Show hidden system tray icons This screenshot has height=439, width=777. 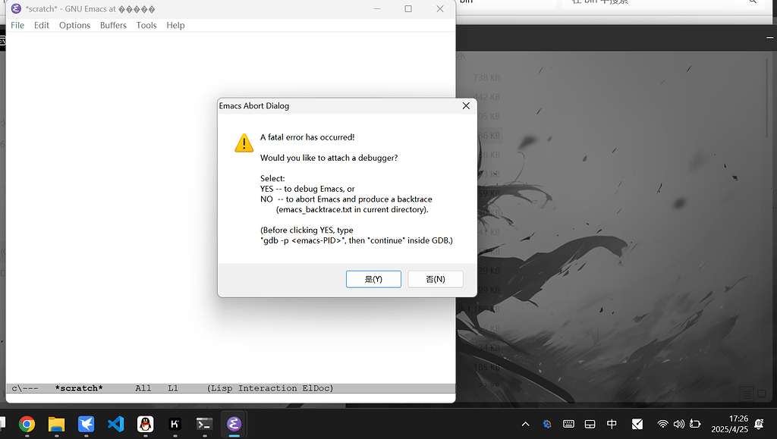525,424
